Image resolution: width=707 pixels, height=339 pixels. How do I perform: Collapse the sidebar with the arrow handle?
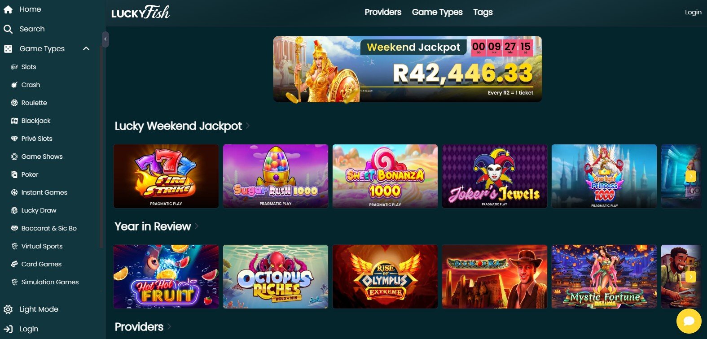tap(105, 39)
